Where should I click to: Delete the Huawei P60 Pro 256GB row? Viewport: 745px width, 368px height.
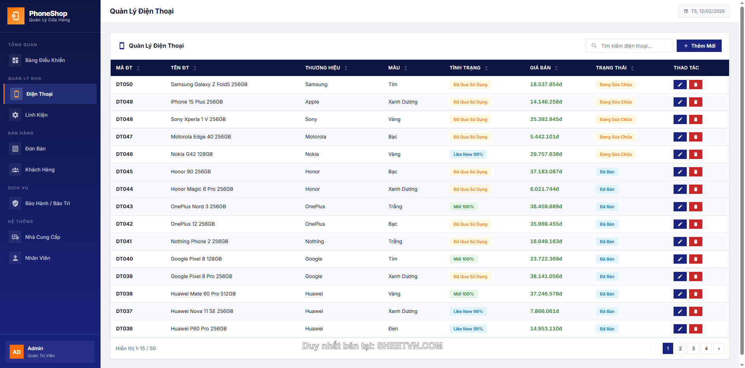click(x=695, y=329)
